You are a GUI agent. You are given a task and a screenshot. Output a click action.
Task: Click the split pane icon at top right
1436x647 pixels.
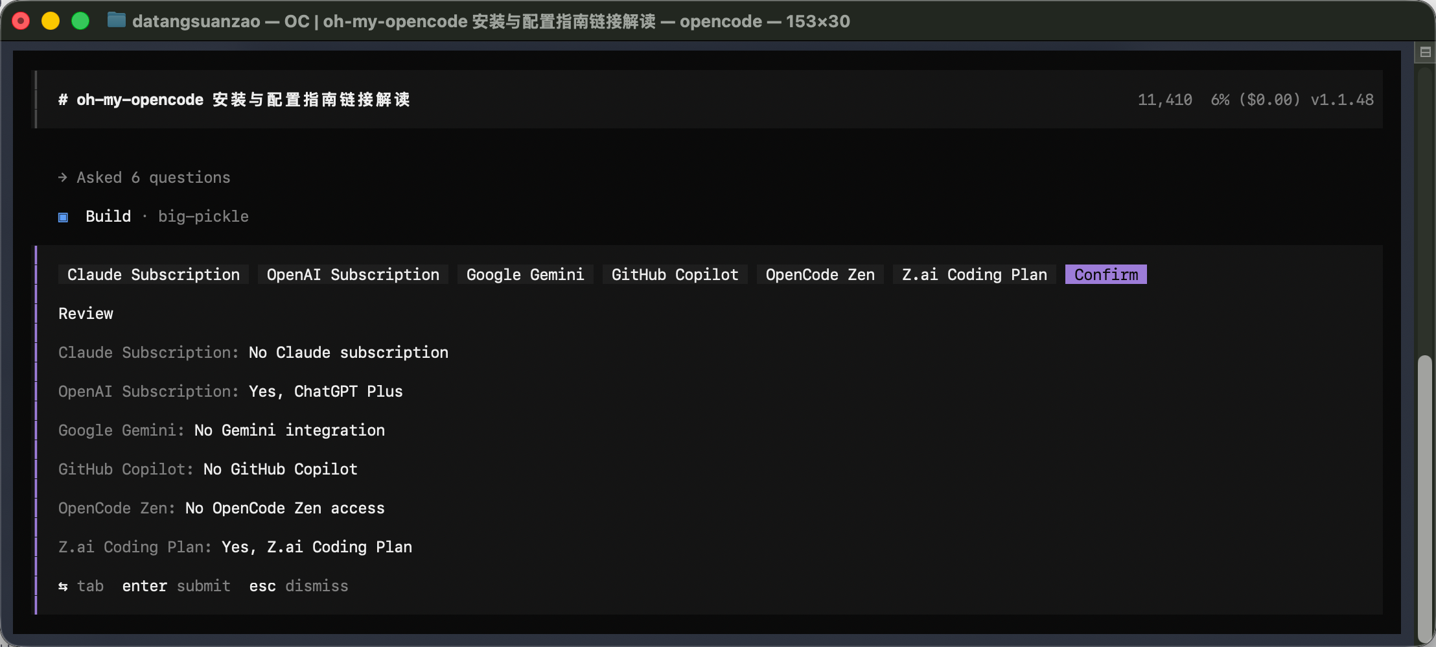pos(1425,52)
